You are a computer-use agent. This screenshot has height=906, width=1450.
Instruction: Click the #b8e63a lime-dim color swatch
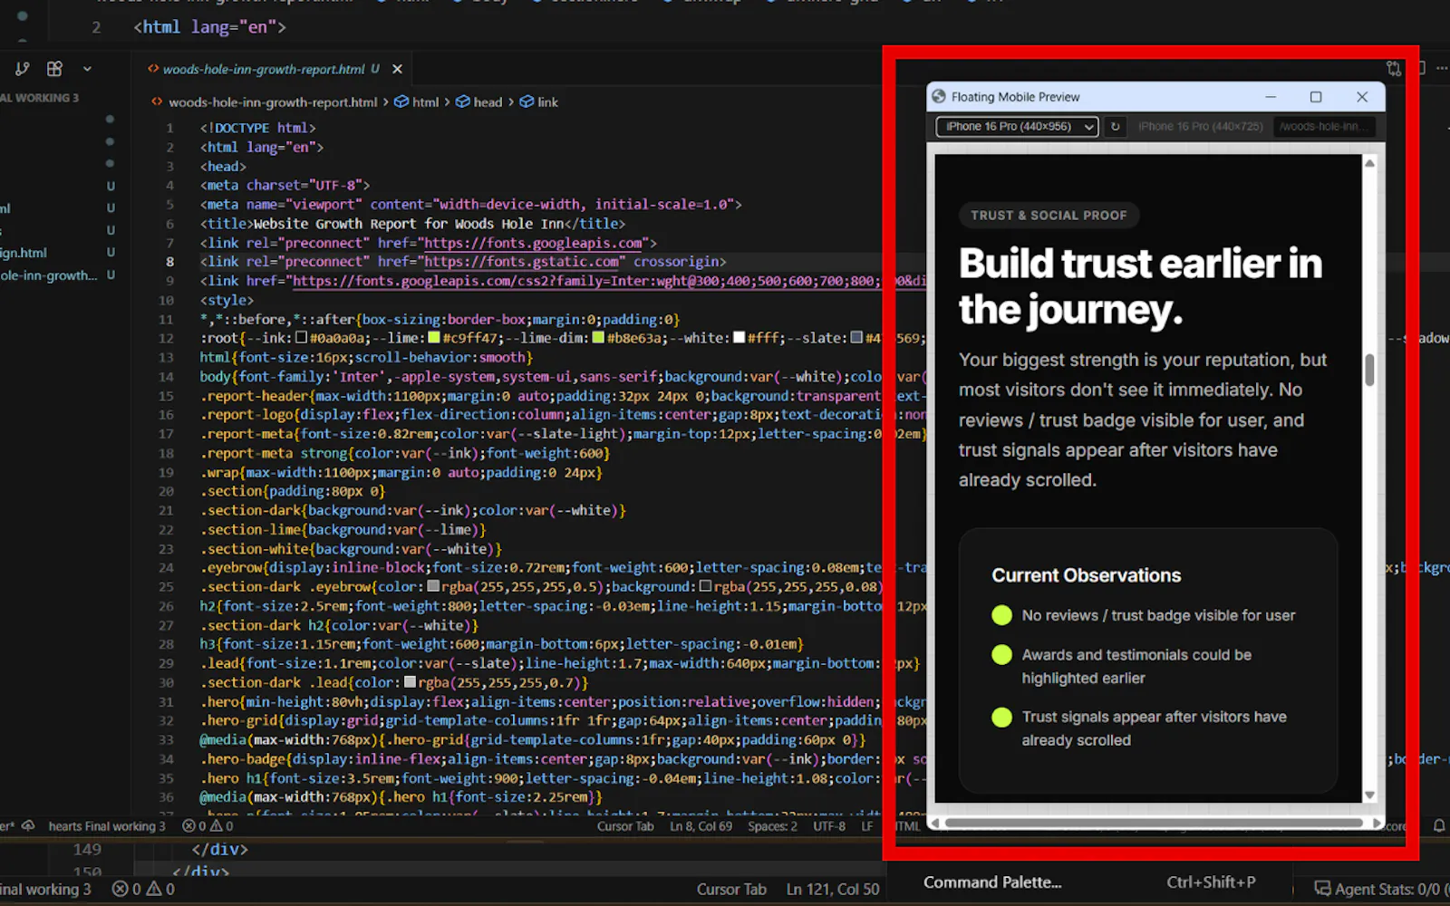[598, 338]
